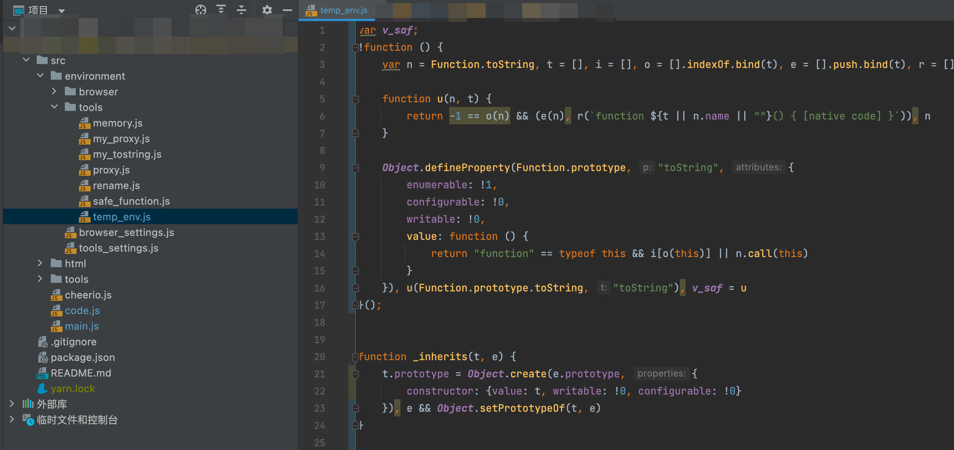954x450 pixels.
Task: Open package.json file
Action: 83,357
